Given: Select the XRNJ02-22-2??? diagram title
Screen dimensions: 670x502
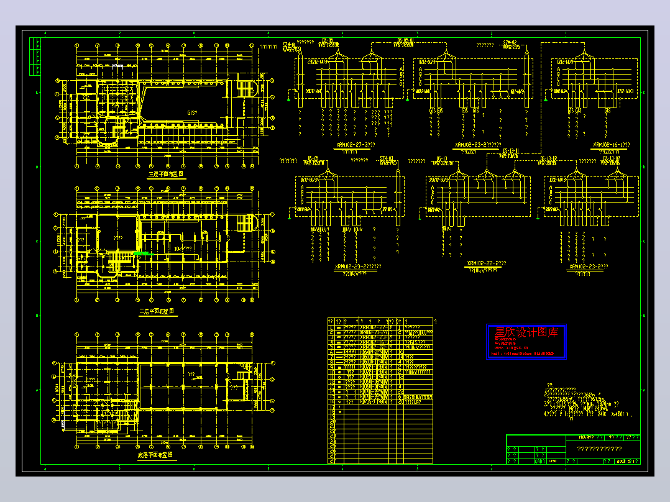Looking at the screenshot, I should (486, 263).
